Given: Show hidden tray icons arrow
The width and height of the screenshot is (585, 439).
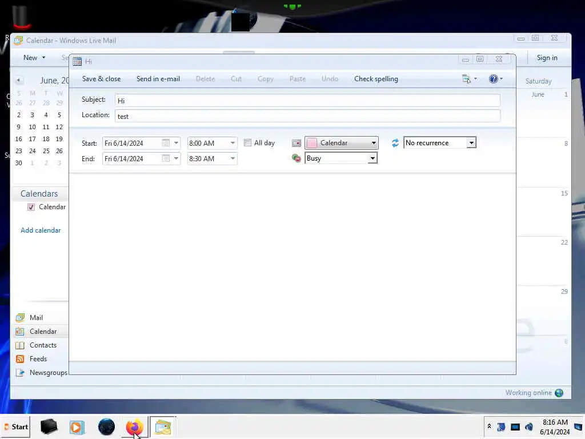Looking at the screenshot, I should [x=489, y=426].
